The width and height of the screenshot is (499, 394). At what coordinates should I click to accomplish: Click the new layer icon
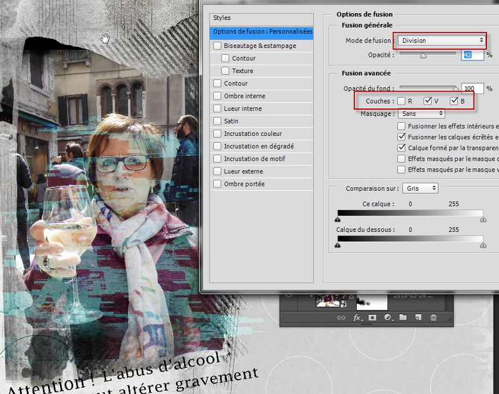[418, 318]
